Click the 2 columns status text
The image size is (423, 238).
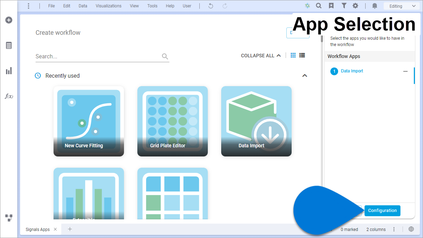376,230
